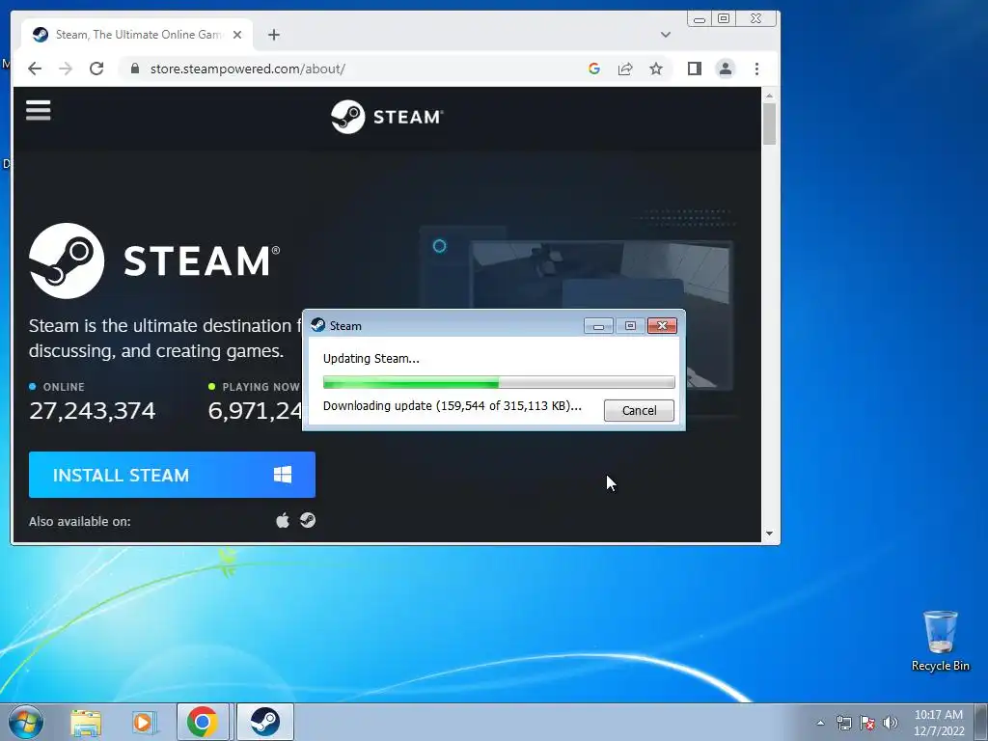Select Steam in the taskbar
This screenshot has height=741, width=988.
point(264,722)
